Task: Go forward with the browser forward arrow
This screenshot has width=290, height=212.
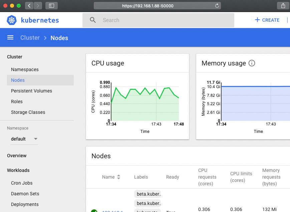Action: click(x=38, y=6)
